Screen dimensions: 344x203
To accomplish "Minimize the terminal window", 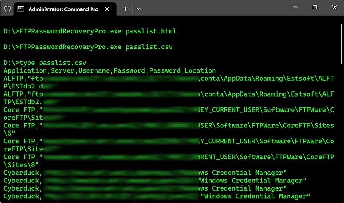I will [x=295, y=7].
